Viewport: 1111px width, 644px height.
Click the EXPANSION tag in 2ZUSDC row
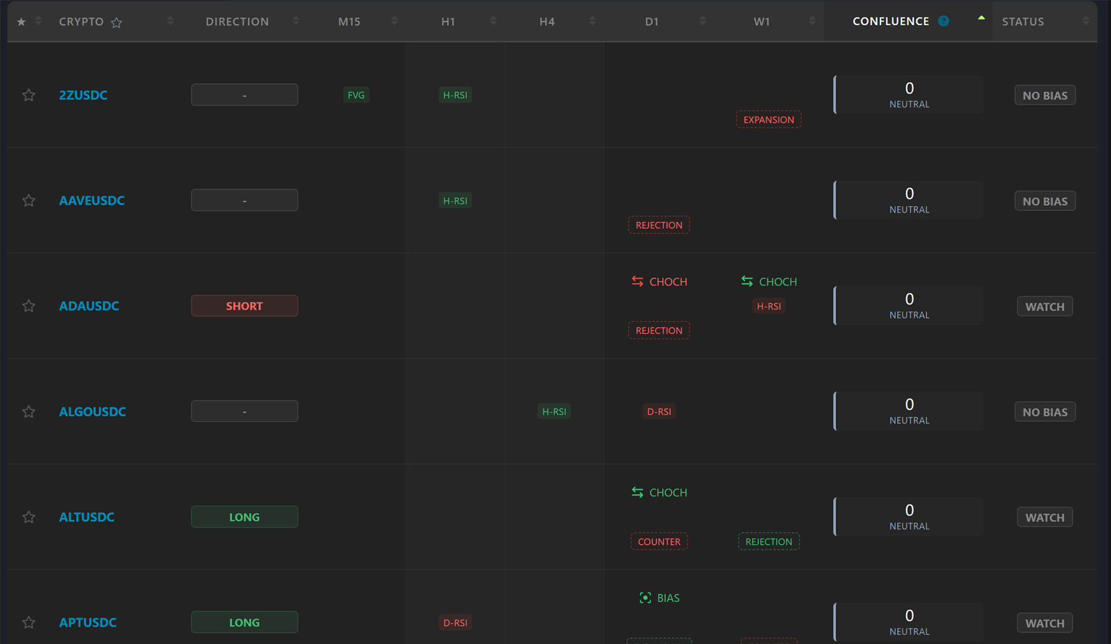(x=769, y=119)
